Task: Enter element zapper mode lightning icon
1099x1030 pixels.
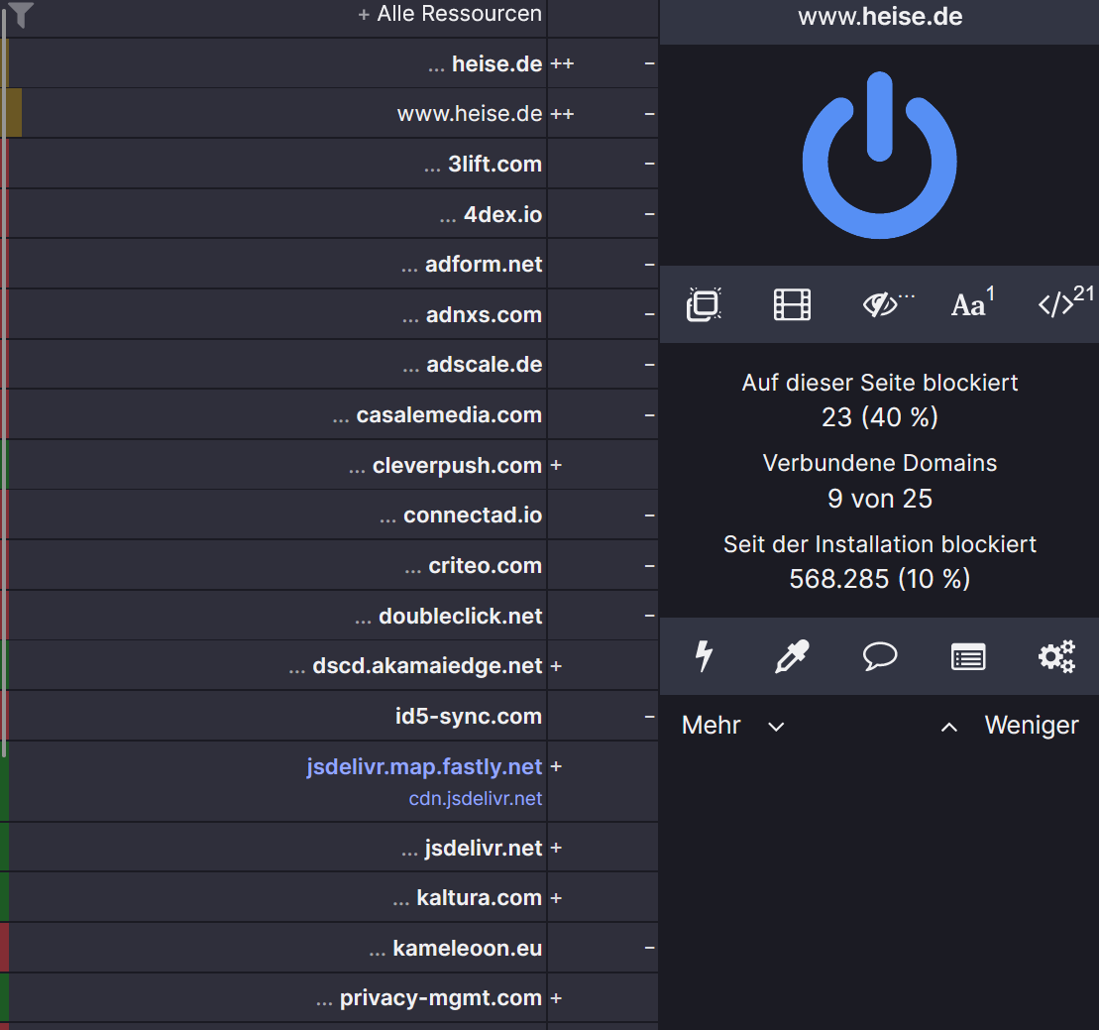Action: click(704, 656)
